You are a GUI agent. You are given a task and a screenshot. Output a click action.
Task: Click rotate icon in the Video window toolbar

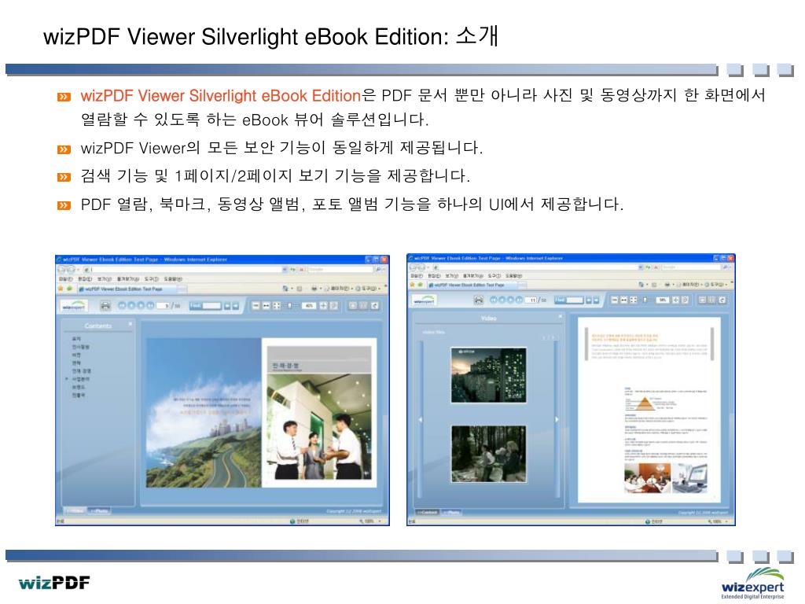click(722, 300)
